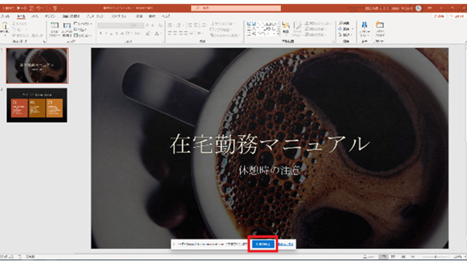This screenshot has height=263, width=467.
Task: Open the Shape Fill dropdown
Action: pos(318,23)
